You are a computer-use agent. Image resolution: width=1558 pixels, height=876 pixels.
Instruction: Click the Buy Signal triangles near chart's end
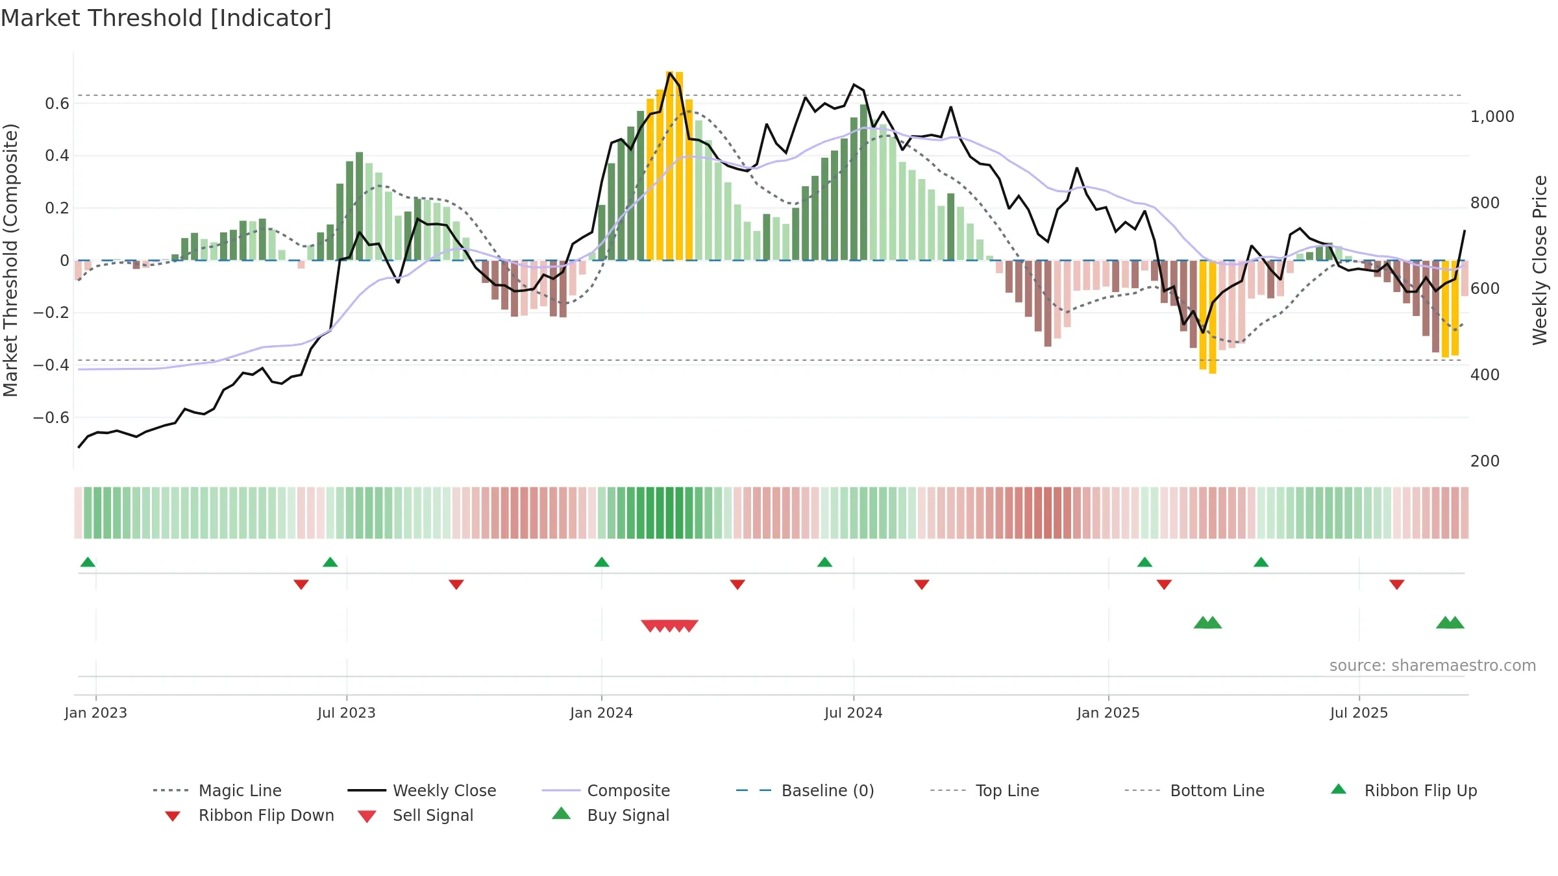[x=1450, y=623]
